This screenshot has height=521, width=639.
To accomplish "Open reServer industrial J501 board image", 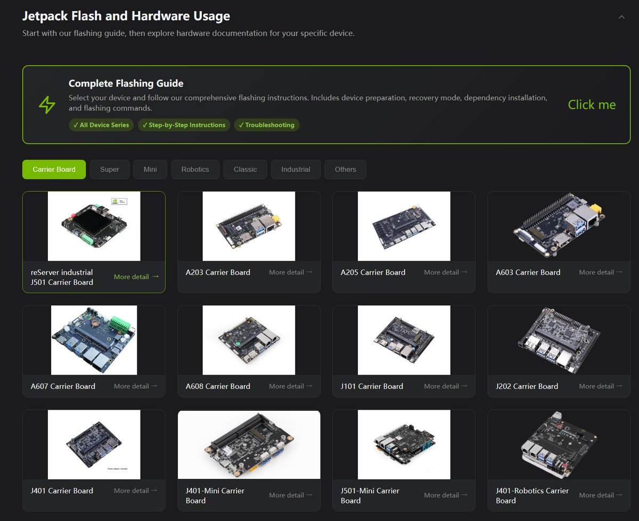I will (x=94, y=226).
